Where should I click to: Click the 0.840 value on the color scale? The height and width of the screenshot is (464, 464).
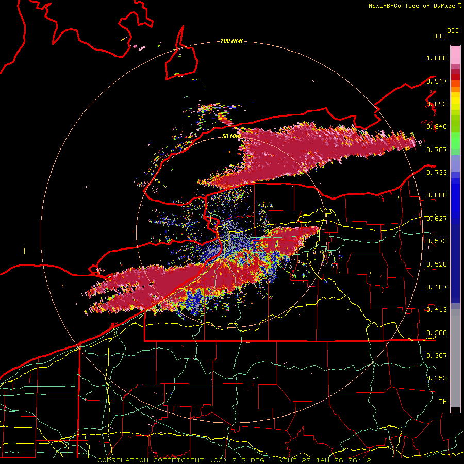click(x=437, y=127)
